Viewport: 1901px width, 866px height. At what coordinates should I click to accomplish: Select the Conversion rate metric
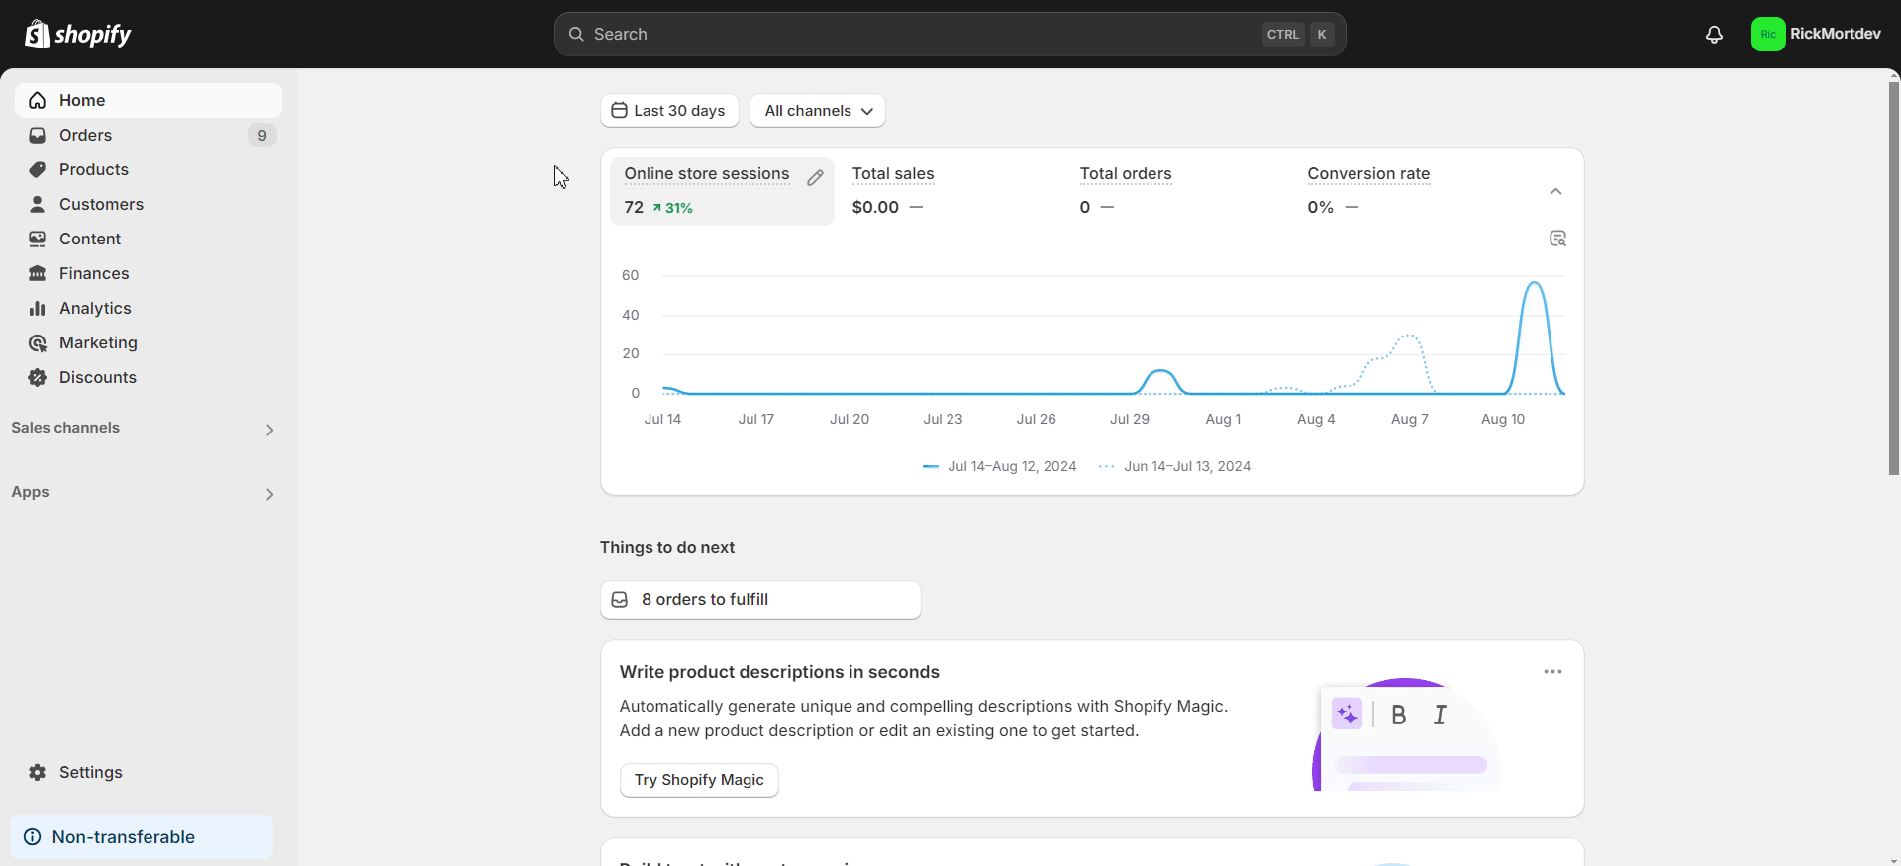(1406, 191)
